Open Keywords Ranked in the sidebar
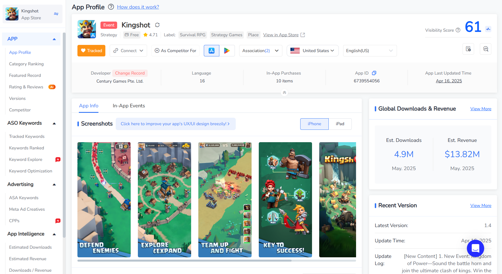Viewport: 502px width, 274px height. coord(26,148)
